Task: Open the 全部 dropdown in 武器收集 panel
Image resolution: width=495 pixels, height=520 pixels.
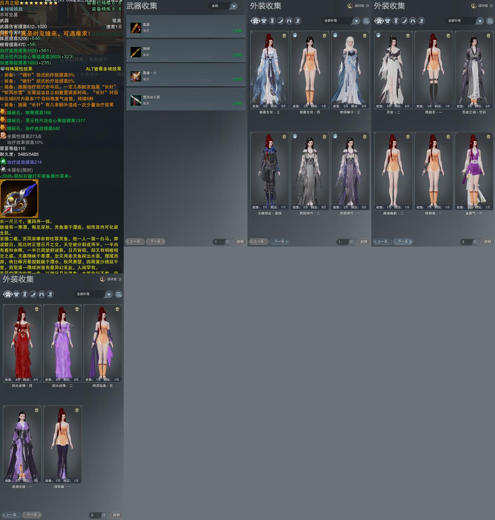Action: (x=224, y=6)
